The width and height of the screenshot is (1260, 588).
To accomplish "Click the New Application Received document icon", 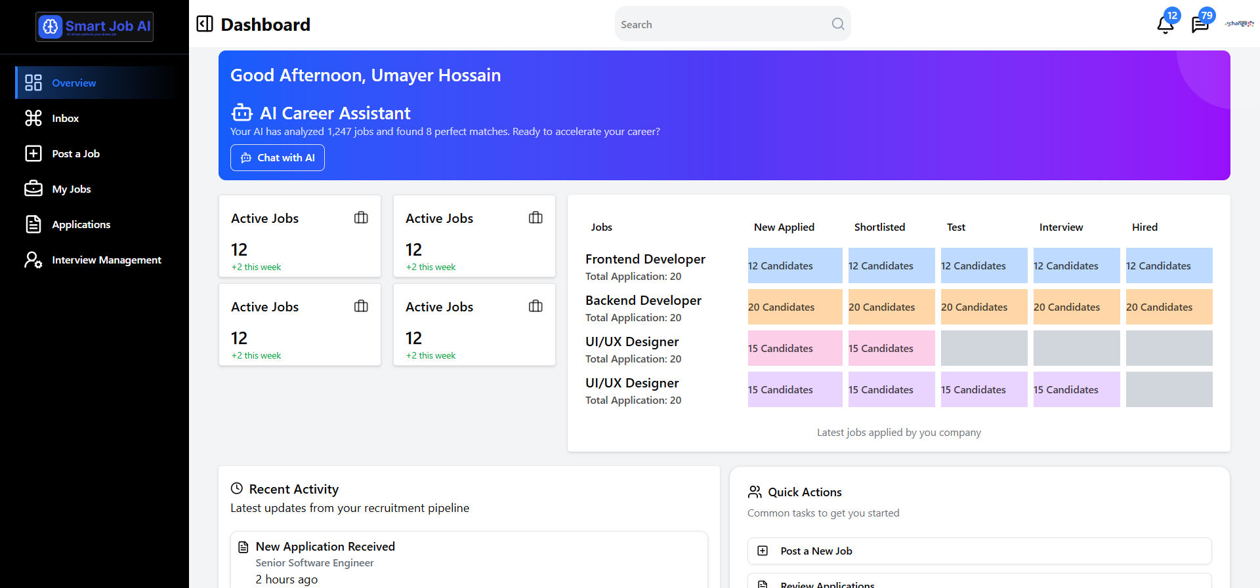I will pos(243,547).
